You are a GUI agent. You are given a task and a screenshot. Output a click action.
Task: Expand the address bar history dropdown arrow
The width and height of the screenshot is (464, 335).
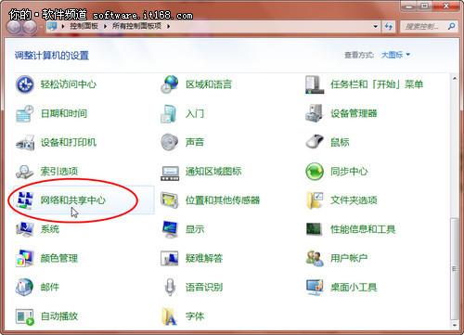tap(375, 26)
